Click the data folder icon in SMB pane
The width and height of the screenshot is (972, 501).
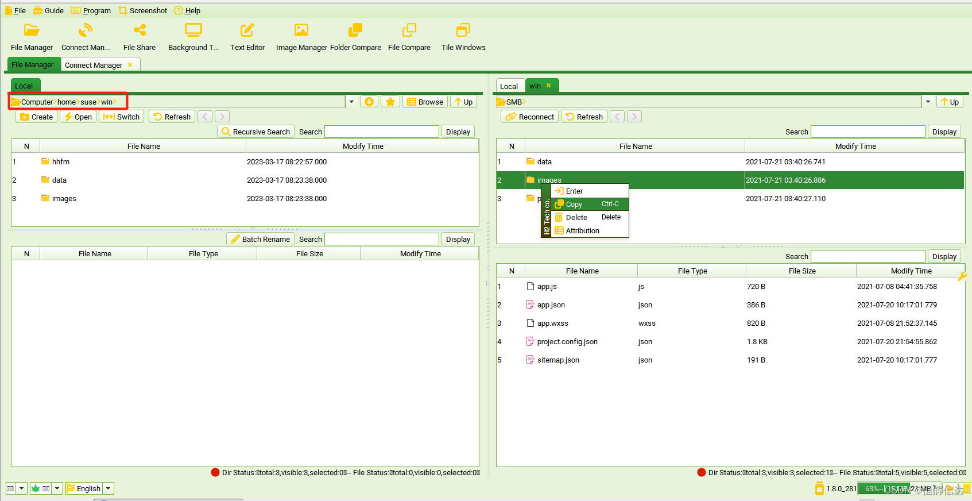530,161
